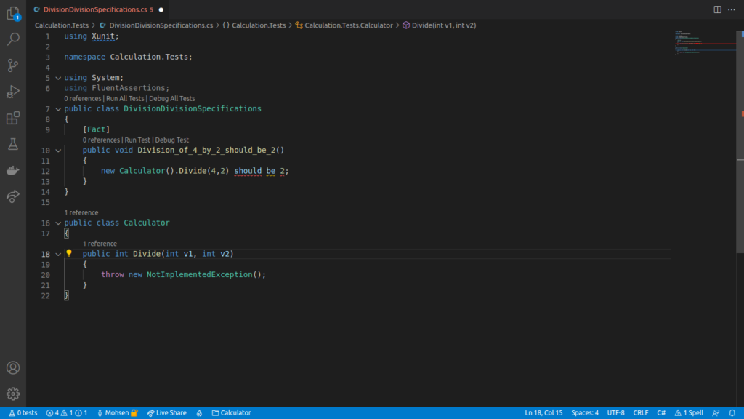Image resolution: width=744 pixels, height=419 pixels.
Task: Open the editor more actions ellipsis menu
Action: (731, 9)
